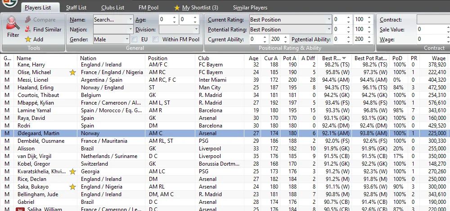
Task: Increase minimum Age stepper value
Action: click(174, 18)
